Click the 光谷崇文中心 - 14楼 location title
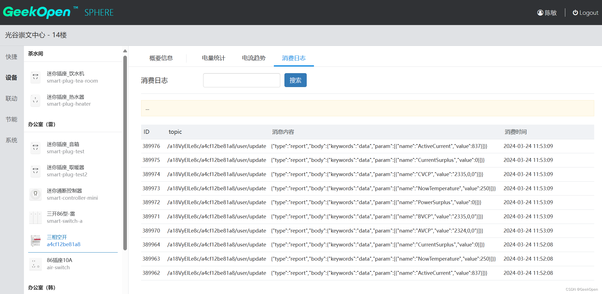This screenshot has width=602, height=294. (36, 35)
